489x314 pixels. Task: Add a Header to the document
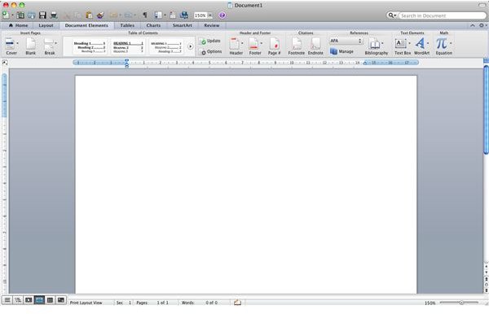[236, 46]
